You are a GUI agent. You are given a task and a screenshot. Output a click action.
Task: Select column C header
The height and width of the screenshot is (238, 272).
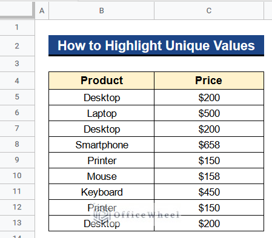point(209,10)
